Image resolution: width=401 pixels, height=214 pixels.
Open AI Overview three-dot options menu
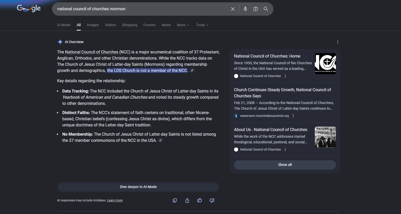(x=338, y=42)
